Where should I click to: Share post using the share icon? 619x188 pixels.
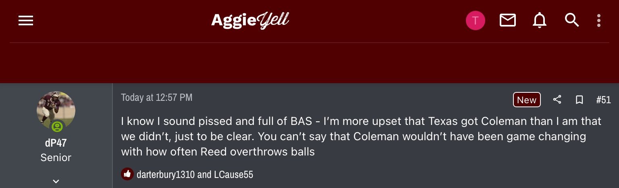point(557,100)
